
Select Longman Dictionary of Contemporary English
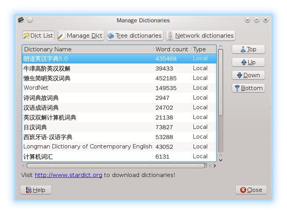point(119,147)
